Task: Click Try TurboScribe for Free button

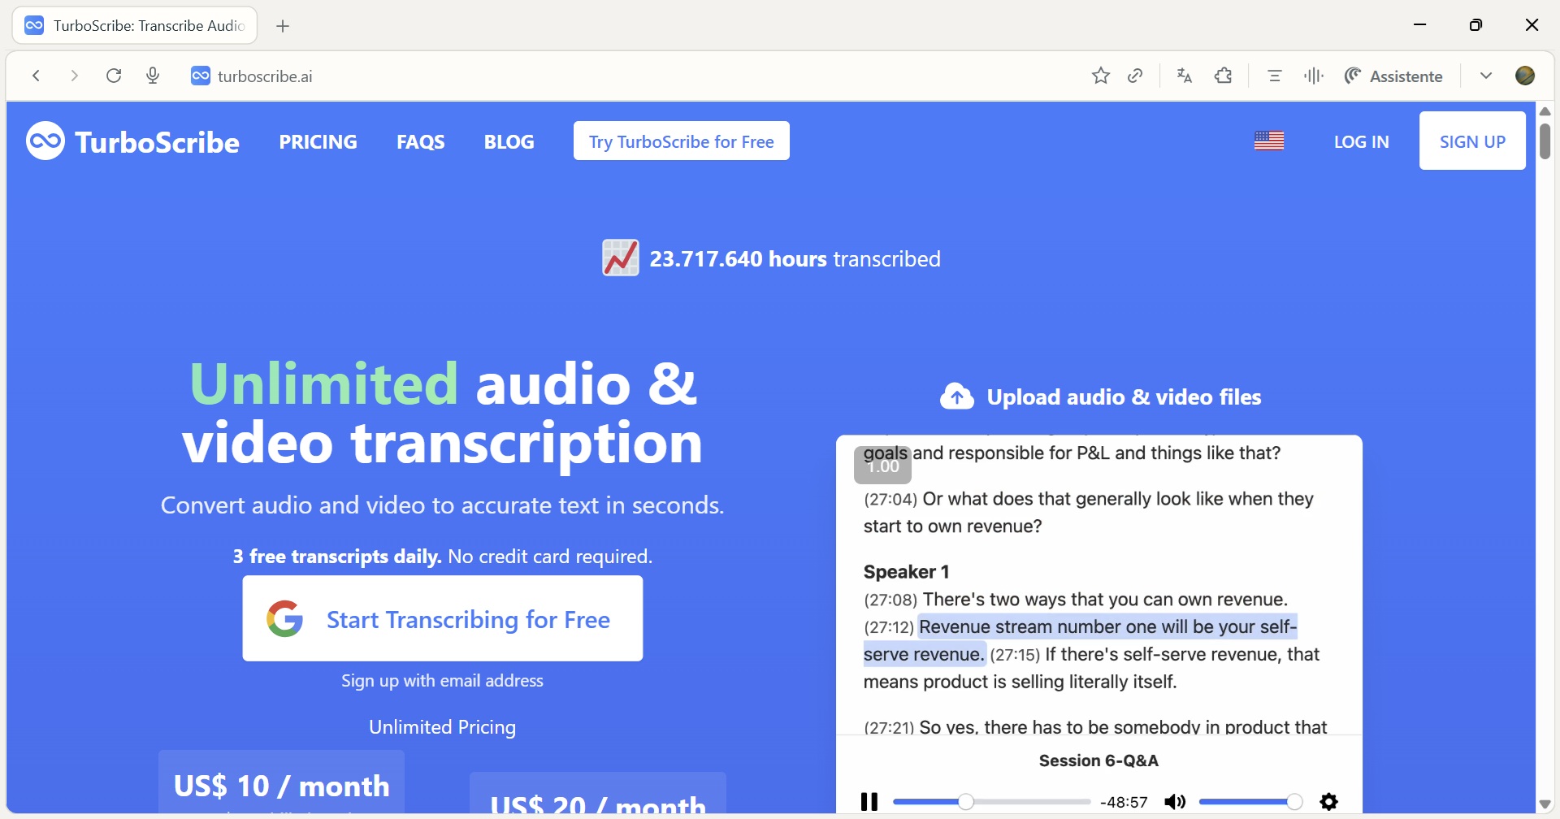Action: pyautogui.click(x=681, y=141)
